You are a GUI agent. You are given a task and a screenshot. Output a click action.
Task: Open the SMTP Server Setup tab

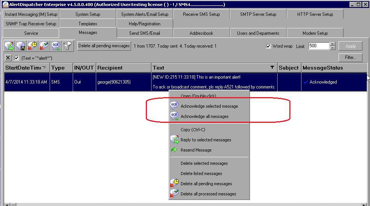coord(258,14)
